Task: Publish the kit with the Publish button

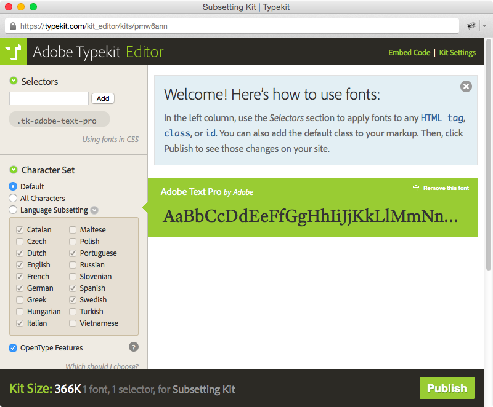Action: point(447,388)
